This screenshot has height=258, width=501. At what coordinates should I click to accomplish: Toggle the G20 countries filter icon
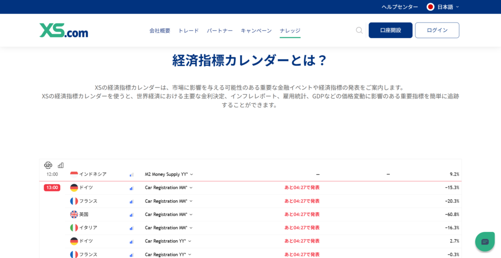(48, 165)
